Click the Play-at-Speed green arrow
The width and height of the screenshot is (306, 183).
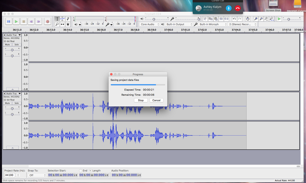coord(279,19)
